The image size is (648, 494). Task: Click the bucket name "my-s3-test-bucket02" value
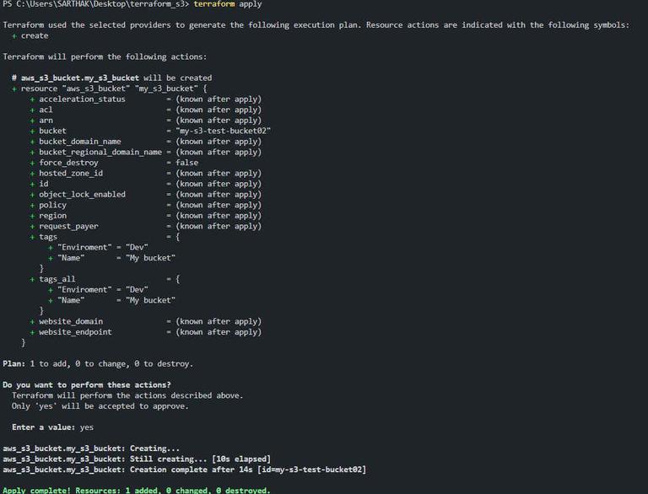223,131
